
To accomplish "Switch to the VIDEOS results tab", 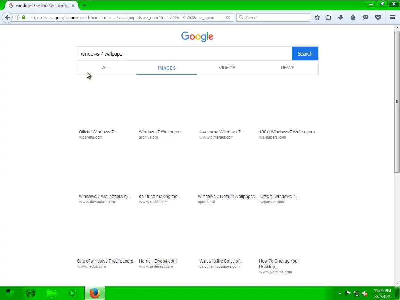I will tap(227, 68).
